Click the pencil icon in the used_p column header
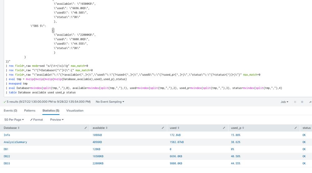 click(295, 128)
